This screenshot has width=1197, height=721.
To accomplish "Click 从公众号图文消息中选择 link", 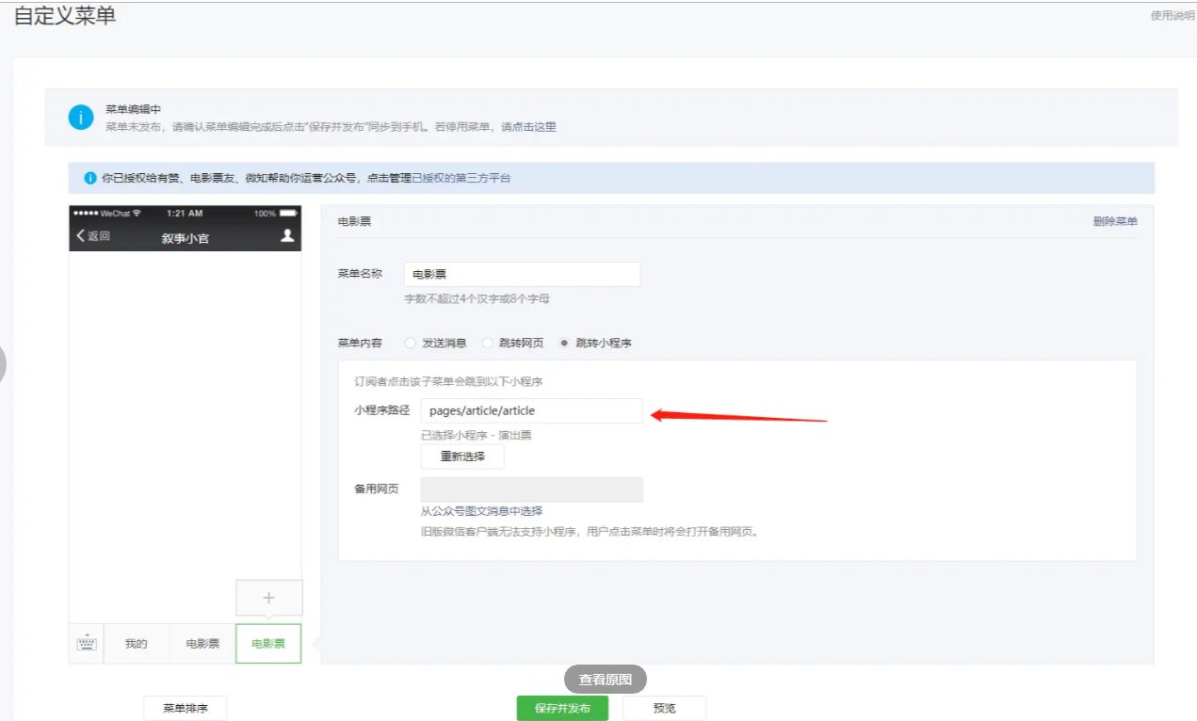I will click(x=481, y=511).
